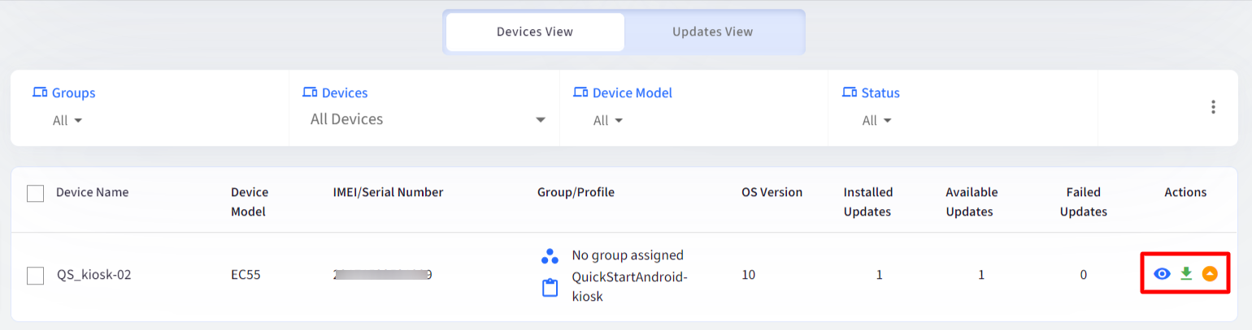Switch to the Updates View tab
Image resolution: width=1252 pixels, height=330 pixels.
click(712, 32)
